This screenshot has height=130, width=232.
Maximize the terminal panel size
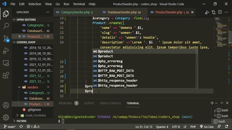[221, 103]
